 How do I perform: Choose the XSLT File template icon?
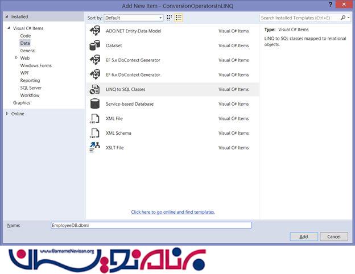click(95, 148)
